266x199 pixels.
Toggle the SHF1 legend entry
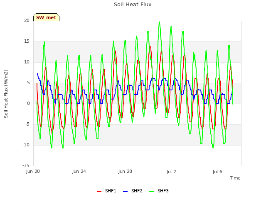coord(106,191)
